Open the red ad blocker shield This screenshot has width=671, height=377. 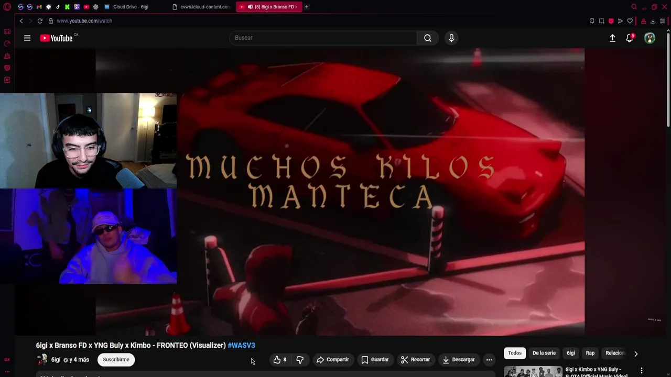pyautogui.click(x=611, y=21)
